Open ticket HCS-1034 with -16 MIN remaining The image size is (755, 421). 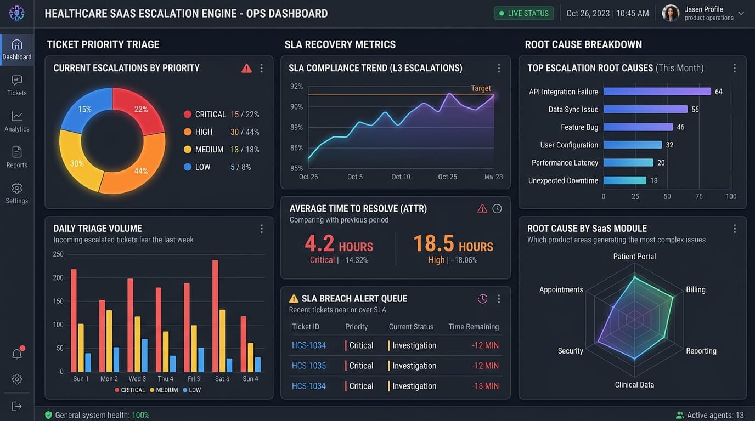(309, 386)
